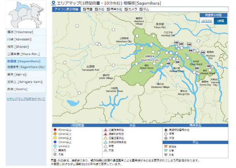The height and width of the screenshot is (168, 236).
Task: Open camera icon beside Machida City label
Action: pos(203,52)
